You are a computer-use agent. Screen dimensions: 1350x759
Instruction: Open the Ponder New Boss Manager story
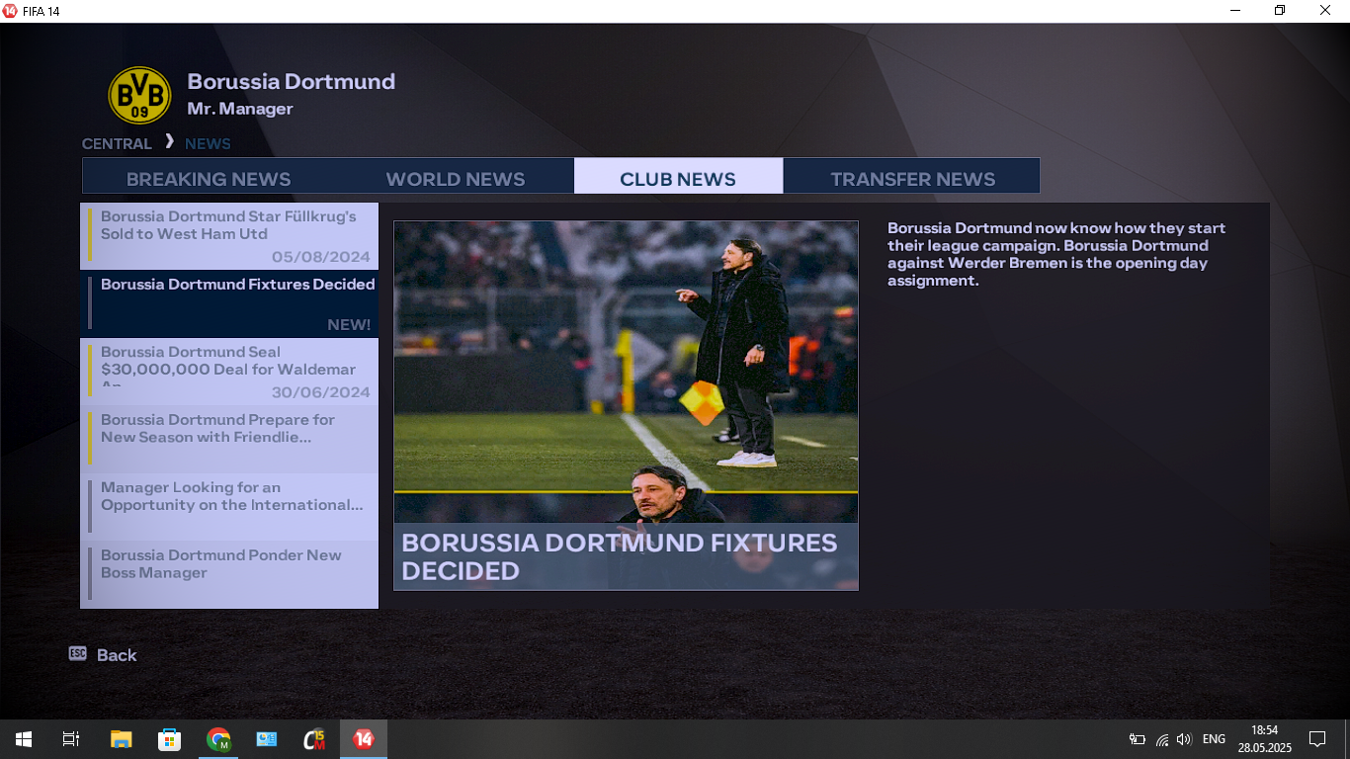(229, 574)
